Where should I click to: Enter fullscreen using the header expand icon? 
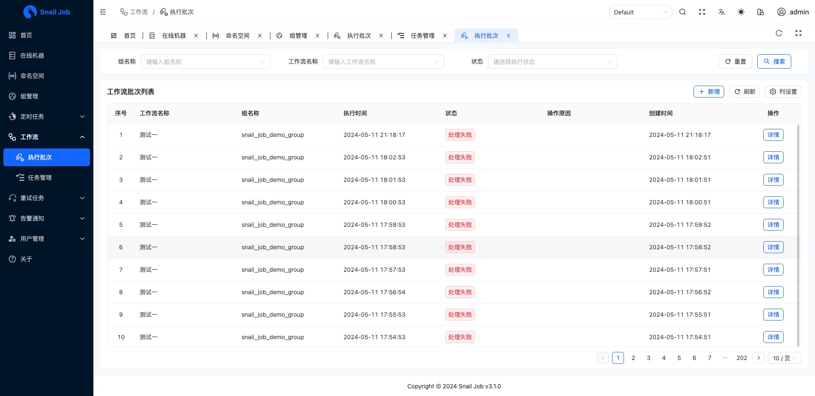pos(702,12)
